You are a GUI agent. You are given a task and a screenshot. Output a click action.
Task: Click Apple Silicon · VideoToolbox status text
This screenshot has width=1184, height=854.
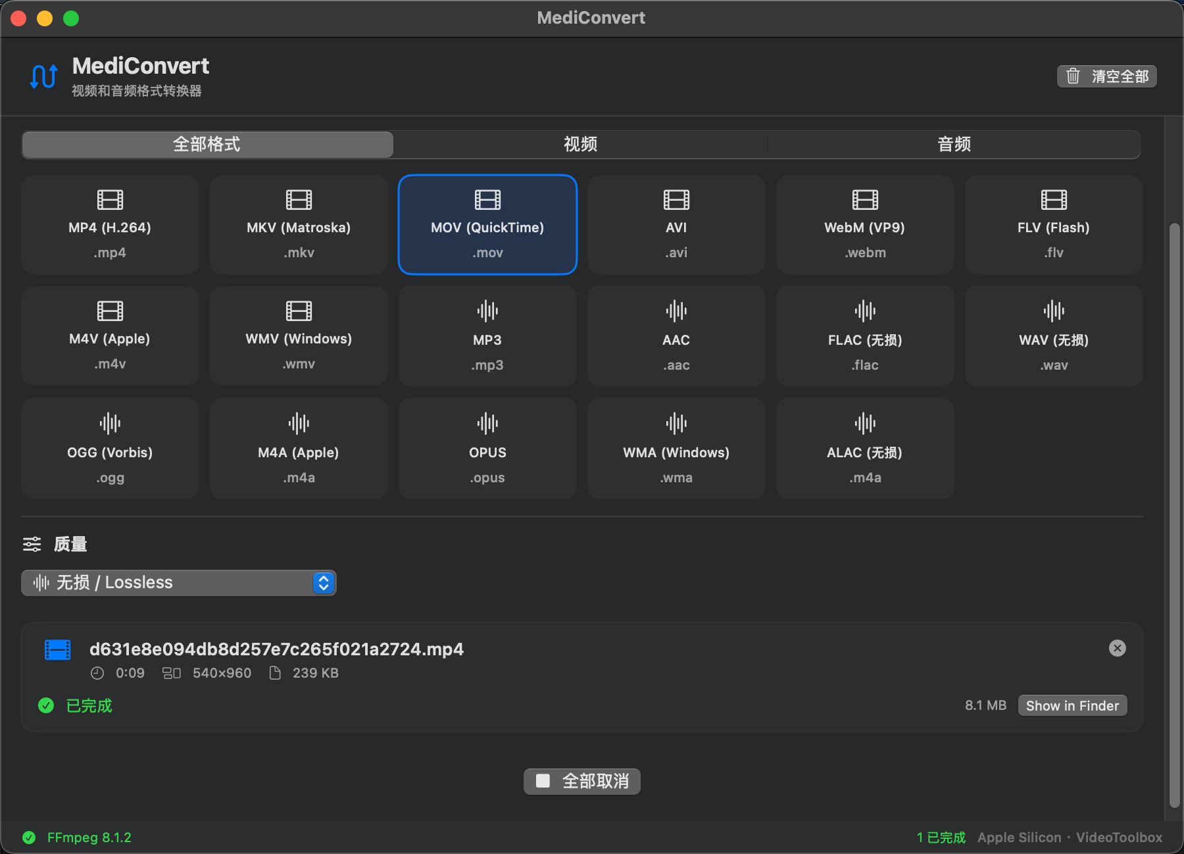1070,838
